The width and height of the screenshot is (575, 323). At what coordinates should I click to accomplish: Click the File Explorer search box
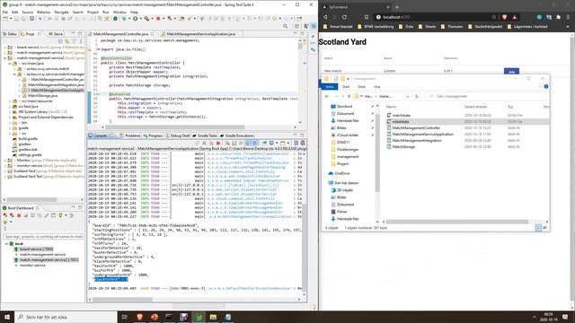coord(485,96)
